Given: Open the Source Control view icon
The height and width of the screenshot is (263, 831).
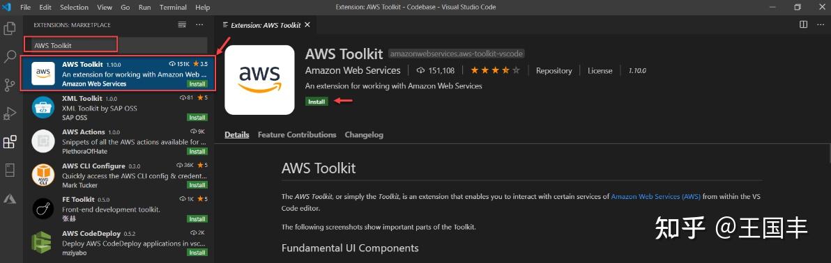Looking at the screenshot, I should (x=10, y=85).
